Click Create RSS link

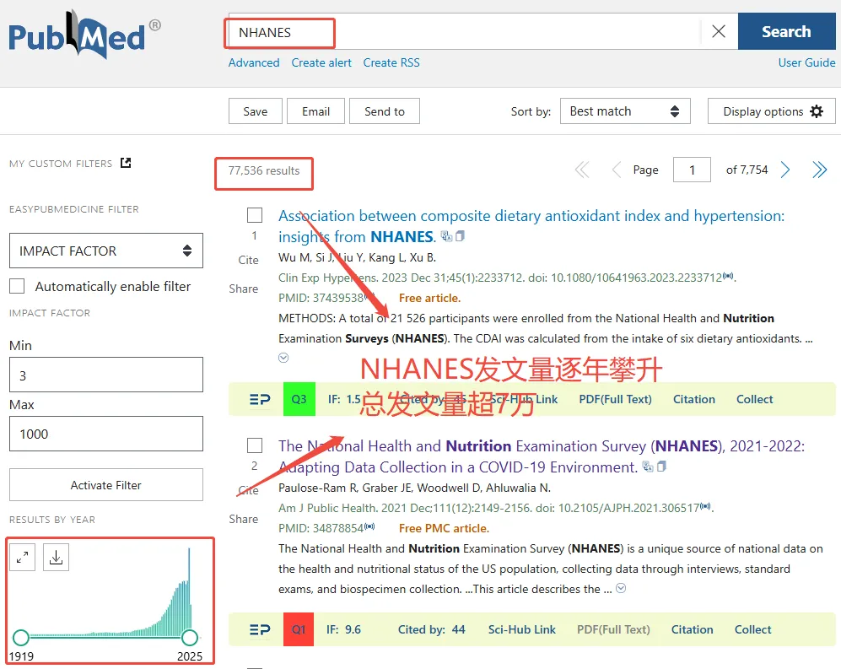pyautogui.click(x=391, y=62)
